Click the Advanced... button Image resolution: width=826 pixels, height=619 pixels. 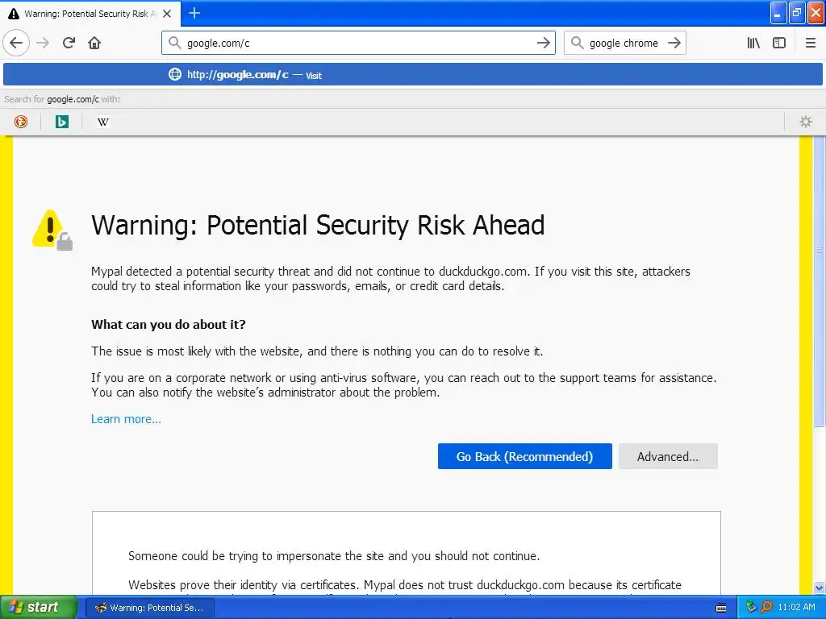[668, 456]
